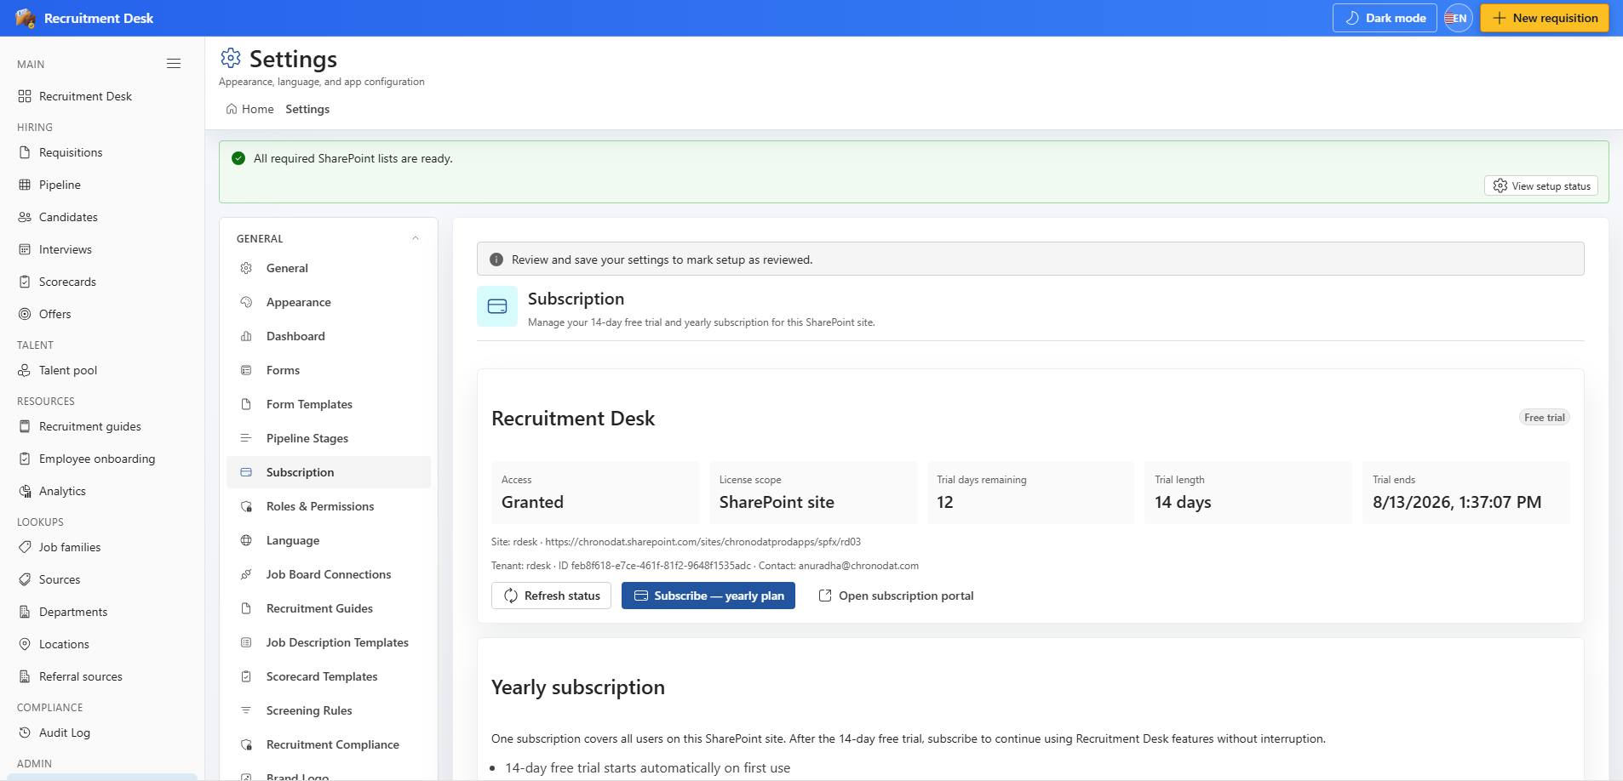The height and width of the screenshot is (781, 1623).
Task: Open Job Description Templates settings
Action: [329, 642]
